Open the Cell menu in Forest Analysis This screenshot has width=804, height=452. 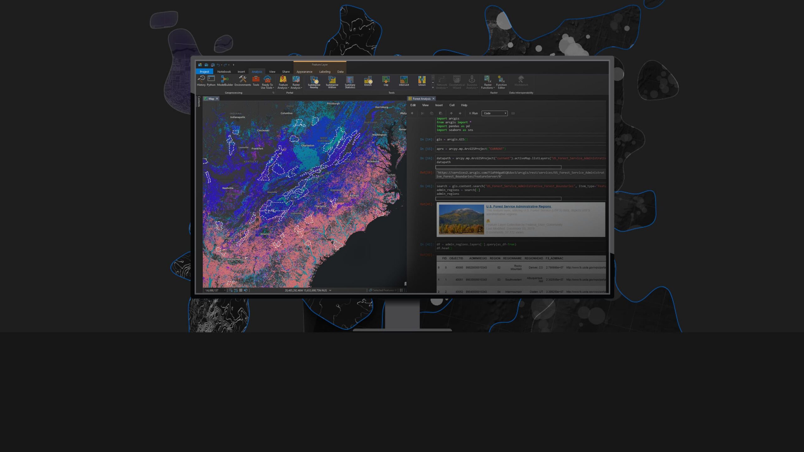click(x=452, y=105)
